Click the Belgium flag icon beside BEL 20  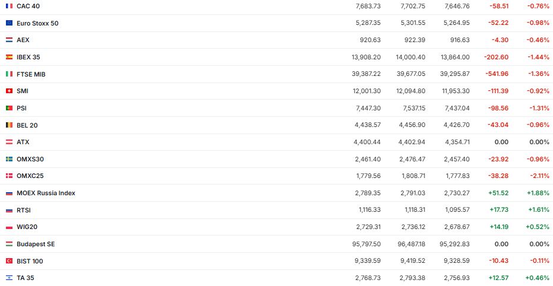pos(9,125)
